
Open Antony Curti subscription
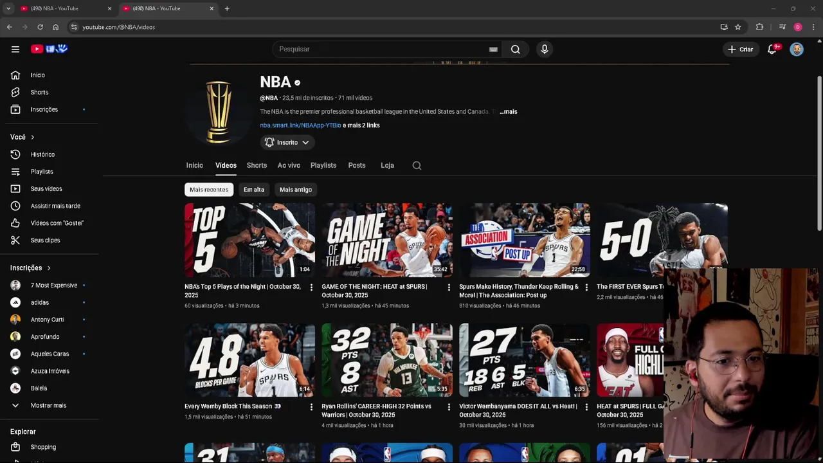pos(49,320)
